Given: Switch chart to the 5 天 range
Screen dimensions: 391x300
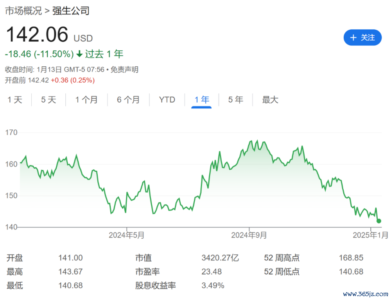Looking at the screenshot, I should tap(48, 100).
